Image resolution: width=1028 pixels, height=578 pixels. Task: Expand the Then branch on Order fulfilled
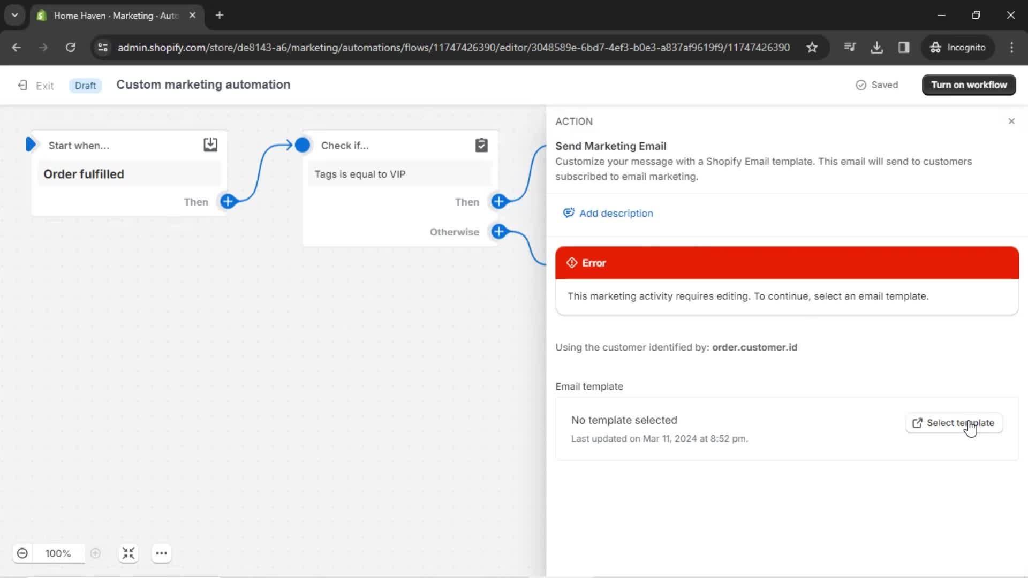coord(228,201)
